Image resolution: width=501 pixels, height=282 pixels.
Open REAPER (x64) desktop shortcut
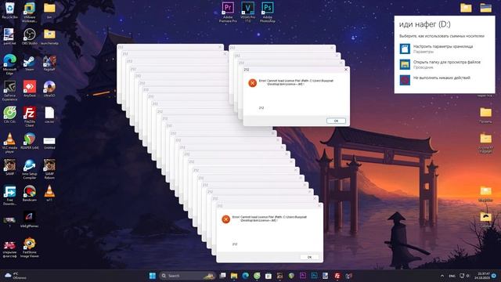(30, 141)
